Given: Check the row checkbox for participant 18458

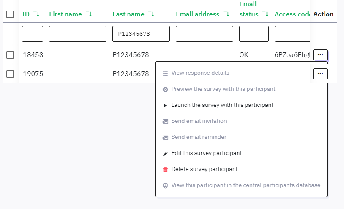Looking at the screenshot, I should (x=11, y=54).
